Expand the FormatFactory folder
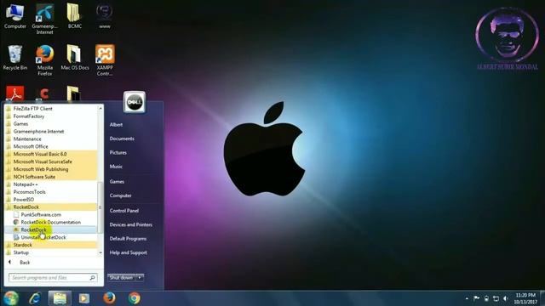The height and width of the screenshot is (306, 545). coord(51,116)
